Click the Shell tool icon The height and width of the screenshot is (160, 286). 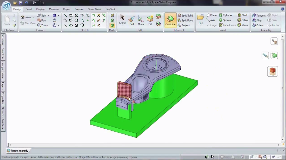[x=242, y=16]
